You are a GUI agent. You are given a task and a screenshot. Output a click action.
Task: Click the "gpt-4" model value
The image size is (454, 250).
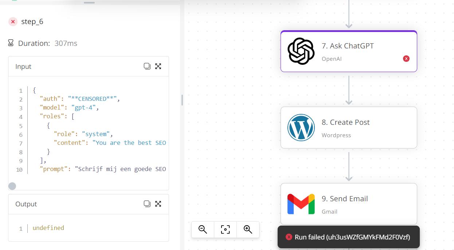point(83,108)
